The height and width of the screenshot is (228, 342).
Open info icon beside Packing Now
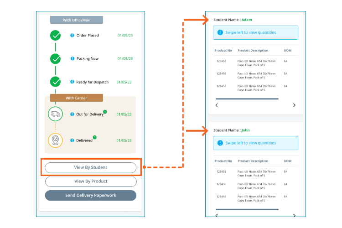(73, 58)
